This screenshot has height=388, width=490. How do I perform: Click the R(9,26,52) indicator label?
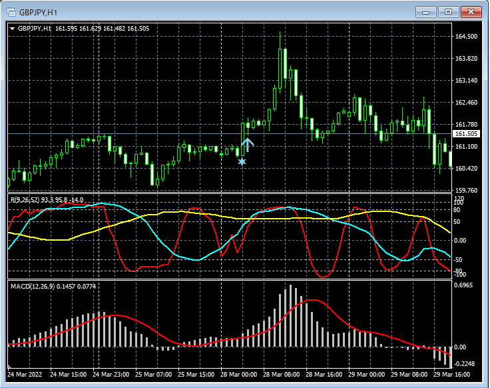(25, 200)
